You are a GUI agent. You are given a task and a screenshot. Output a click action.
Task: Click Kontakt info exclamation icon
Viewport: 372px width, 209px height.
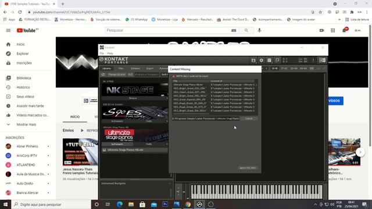coord(313,60)
